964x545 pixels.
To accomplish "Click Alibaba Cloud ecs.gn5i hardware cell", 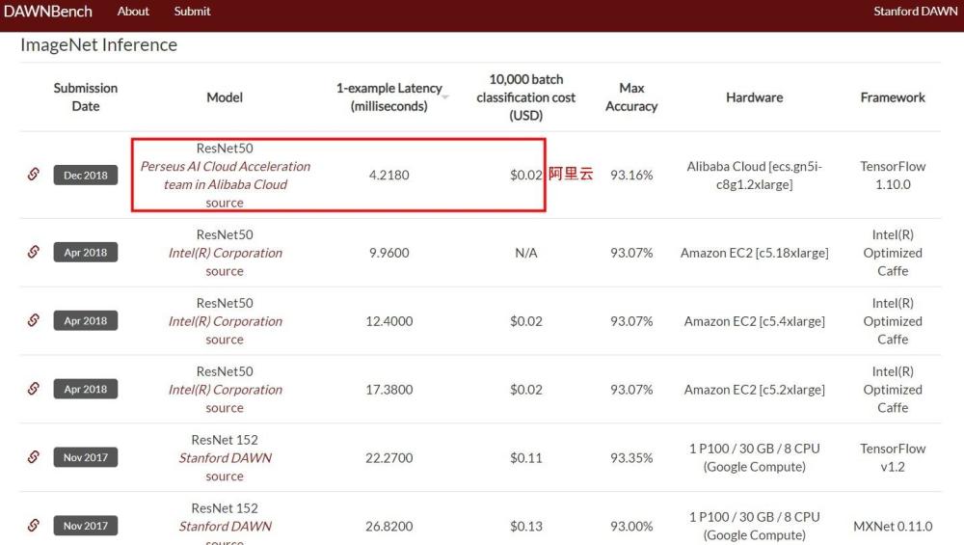I will pos(755,176).
